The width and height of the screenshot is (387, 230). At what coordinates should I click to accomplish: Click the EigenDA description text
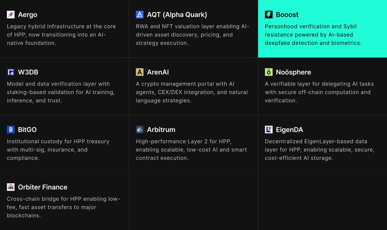(x=319, y=150)
